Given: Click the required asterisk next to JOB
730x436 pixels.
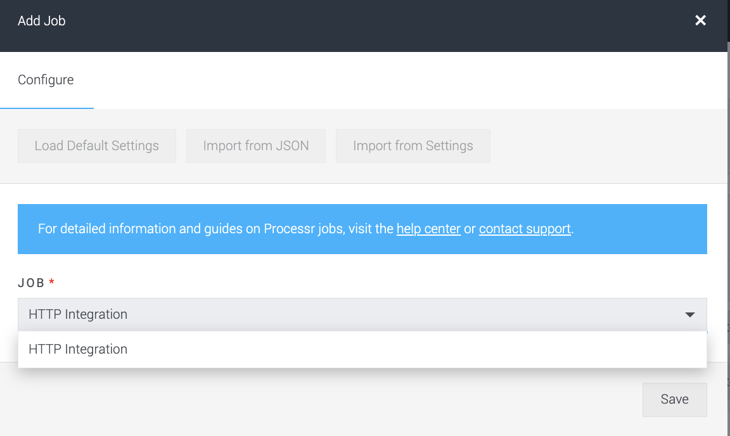Looking at the screenshot, I should click(52, 281).
